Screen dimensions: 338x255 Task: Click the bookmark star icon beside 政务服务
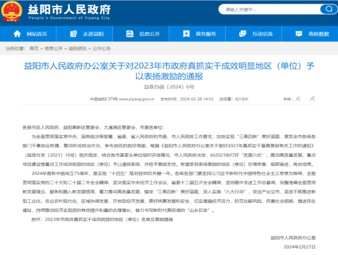(x=186, y=34)
